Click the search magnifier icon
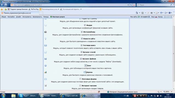The width and height of the screenshot is (175, 98). (x=171, y=5)
